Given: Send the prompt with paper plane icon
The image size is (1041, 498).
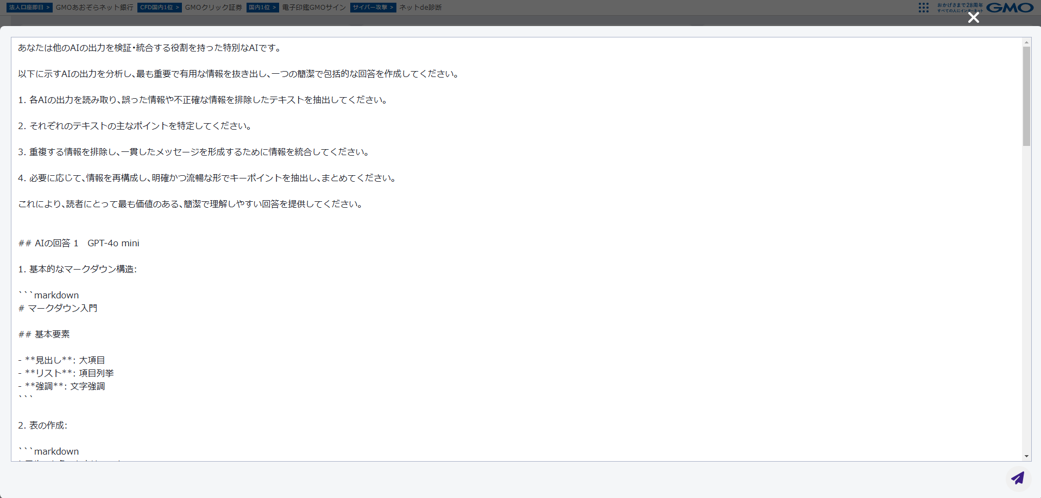Looking at the screenshot, I should point(1018,478).
